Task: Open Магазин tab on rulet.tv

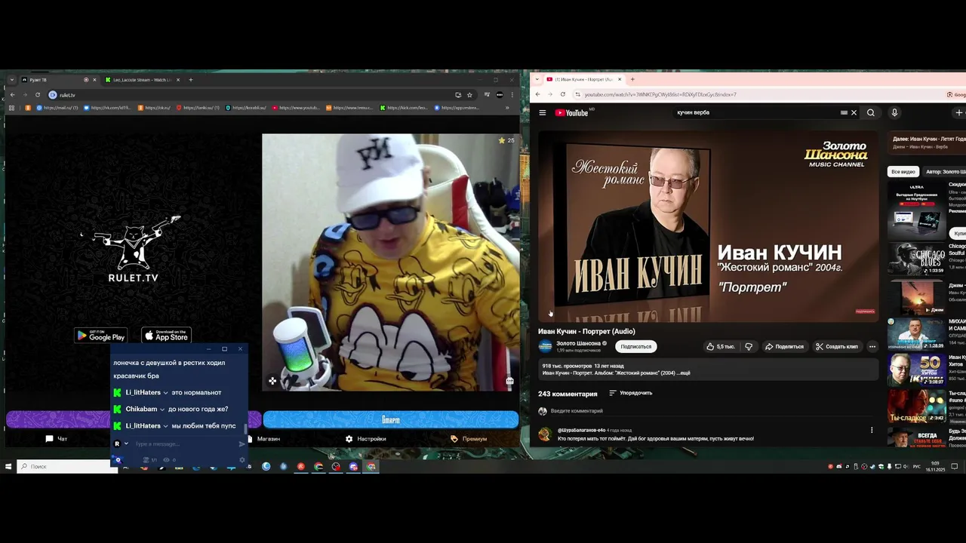Action: [x=263, y=438]
